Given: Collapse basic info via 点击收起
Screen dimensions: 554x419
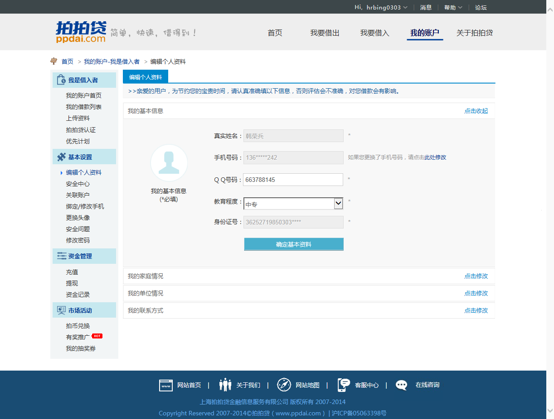Looking at the screenshot, I should coord(476,111).
